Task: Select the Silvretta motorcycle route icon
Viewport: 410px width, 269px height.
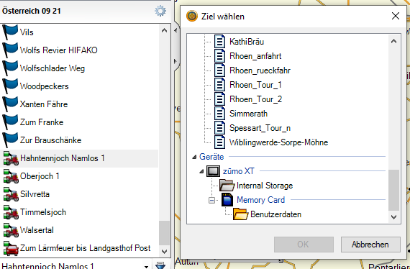Action: [x=11, y=194]
